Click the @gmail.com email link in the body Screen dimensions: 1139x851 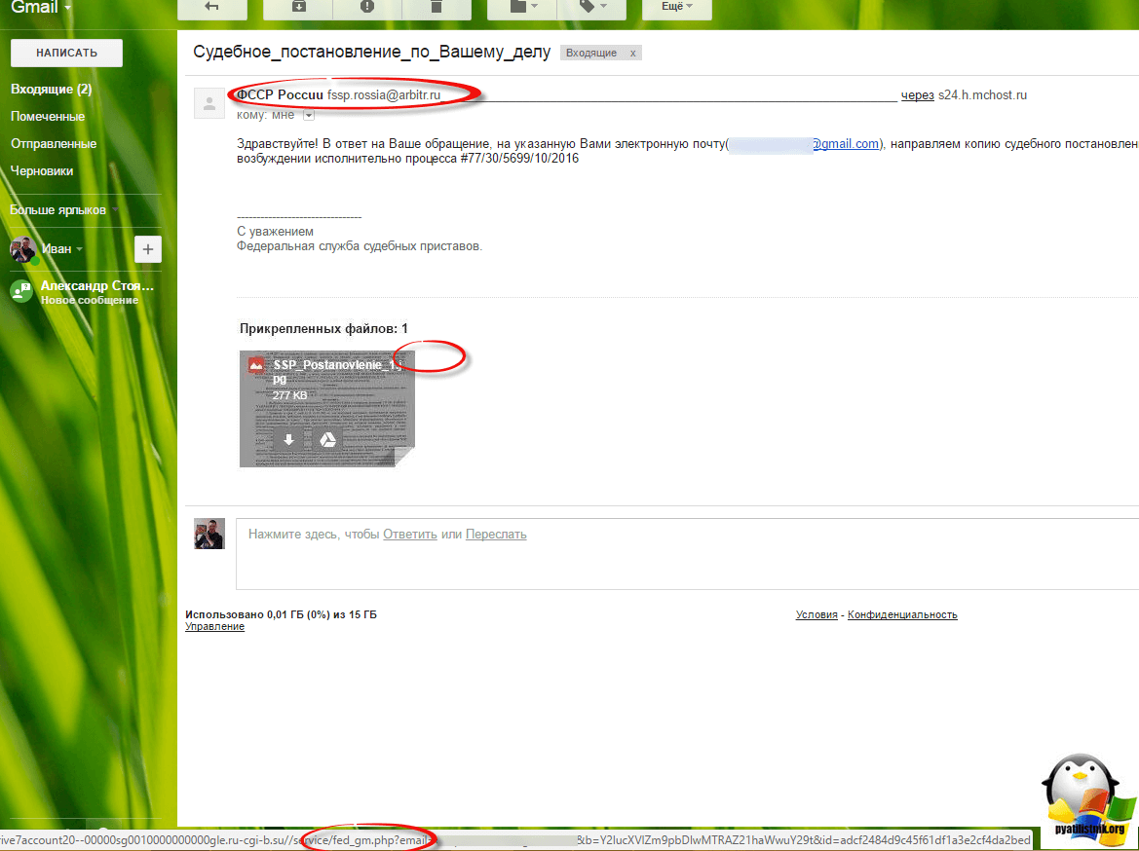pyautogui.click(x=845, y=144)
